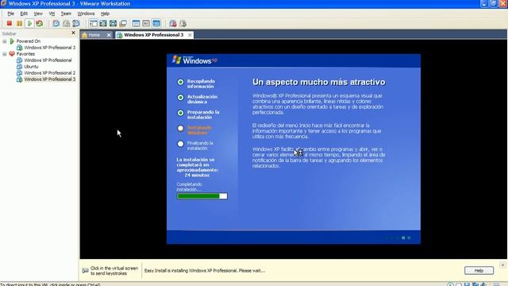The height and width of the screenshot is (286, 508).
Task: Click the Quick Switch mode toolbar icon
Action: [113, 23]
